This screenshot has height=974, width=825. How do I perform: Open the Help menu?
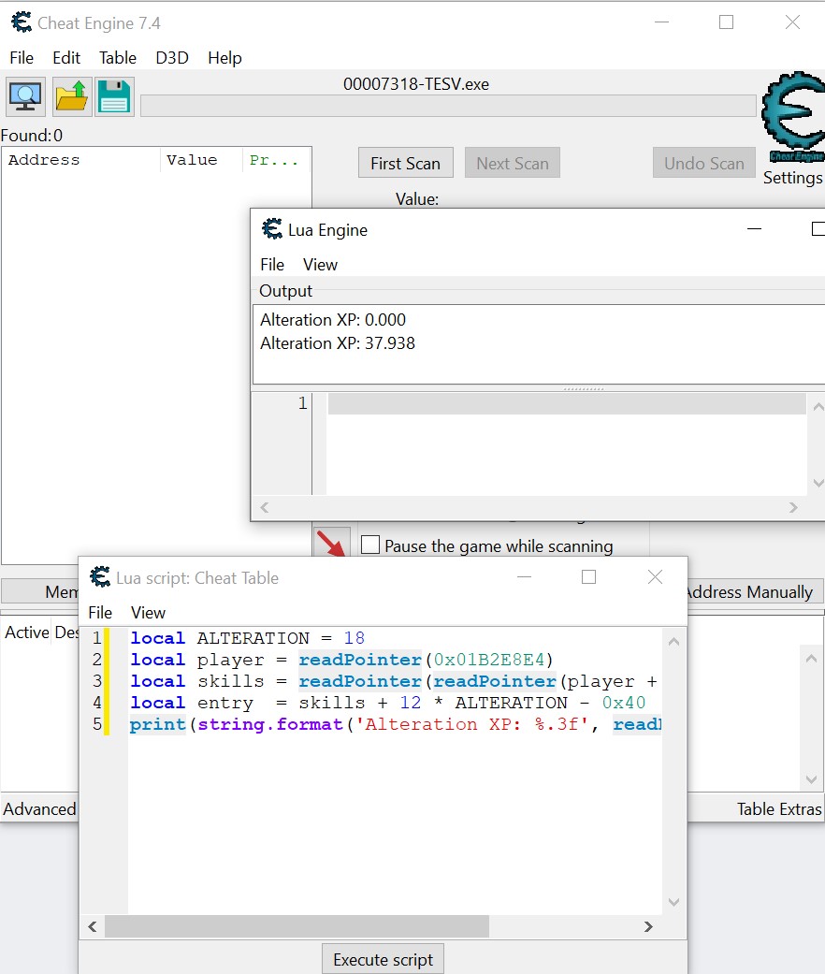224,58
